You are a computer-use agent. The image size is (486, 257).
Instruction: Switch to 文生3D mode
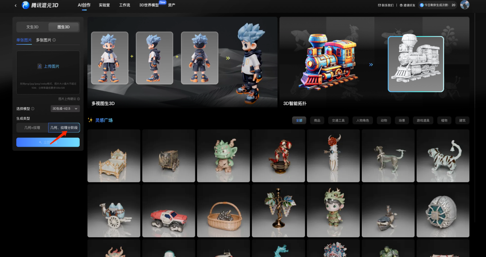pyautogui.click(x=32, y=27)
